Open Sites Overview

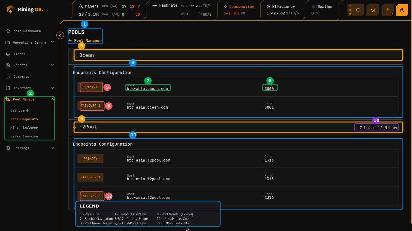24,136
